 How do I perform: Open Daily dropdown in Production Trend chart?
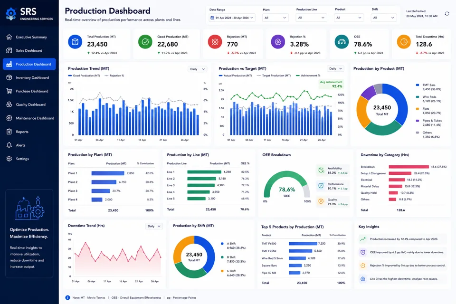click(x=198, y=69)
